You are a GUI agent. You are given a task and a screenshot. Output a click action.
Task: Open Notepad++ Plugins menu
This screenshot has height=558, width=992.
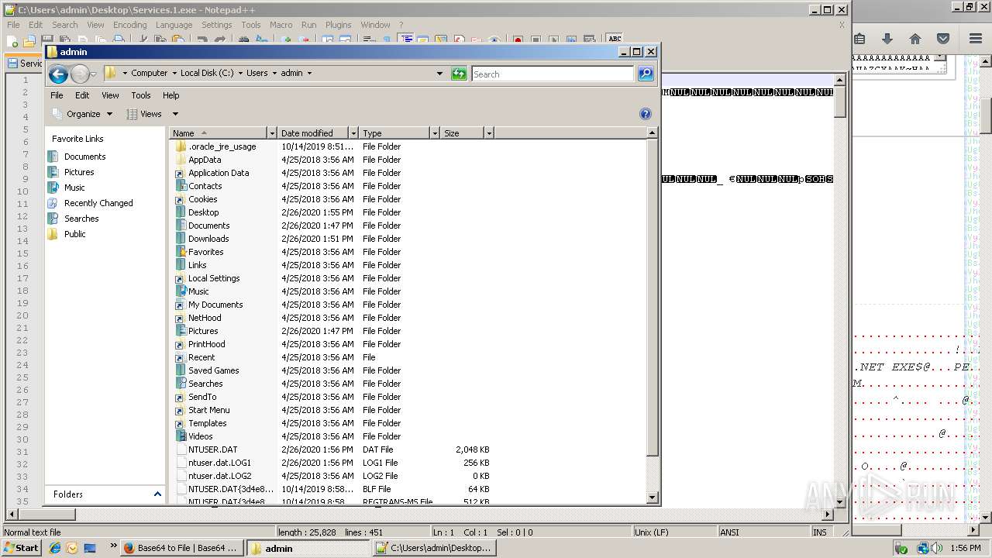[338, 25]
